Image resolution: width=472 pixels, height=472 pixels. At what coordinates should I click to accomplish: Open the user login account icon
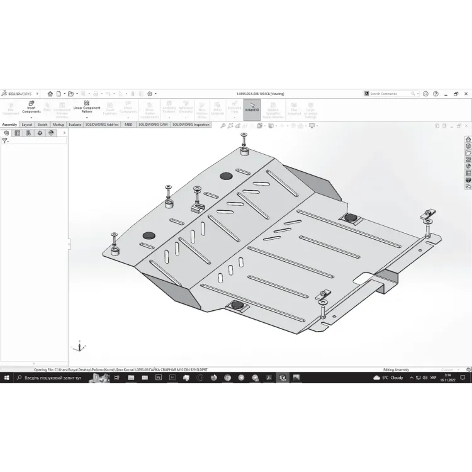pyautogui.click(x=425, y=94)
